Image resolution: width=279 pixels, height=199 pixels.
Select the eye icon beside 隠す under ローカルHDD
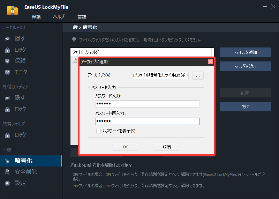7,38
